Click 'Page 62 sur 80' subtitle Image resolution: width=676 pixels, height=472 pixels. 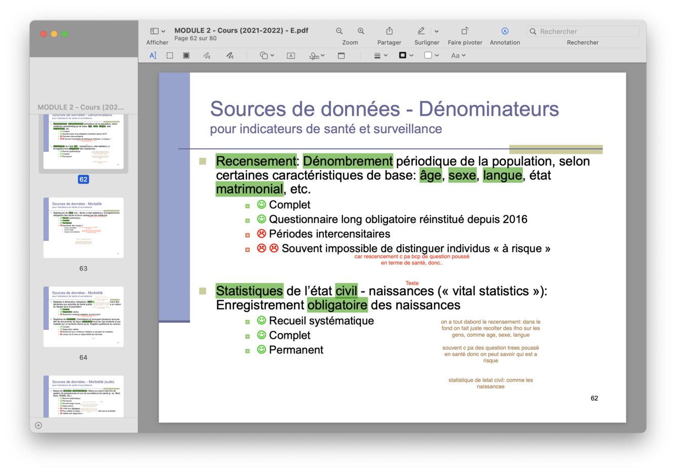(x=195, y=38)
